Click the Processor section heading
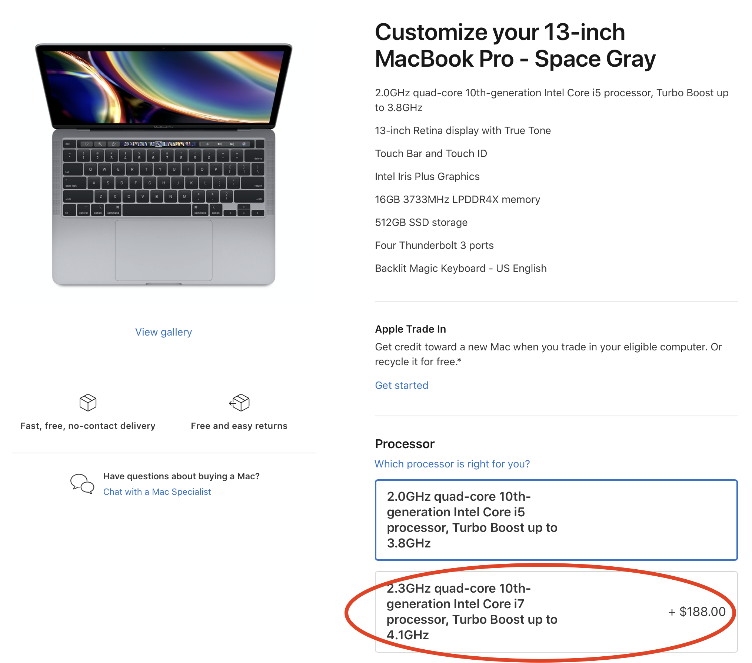Screen dimensions: 752x663 405,444
